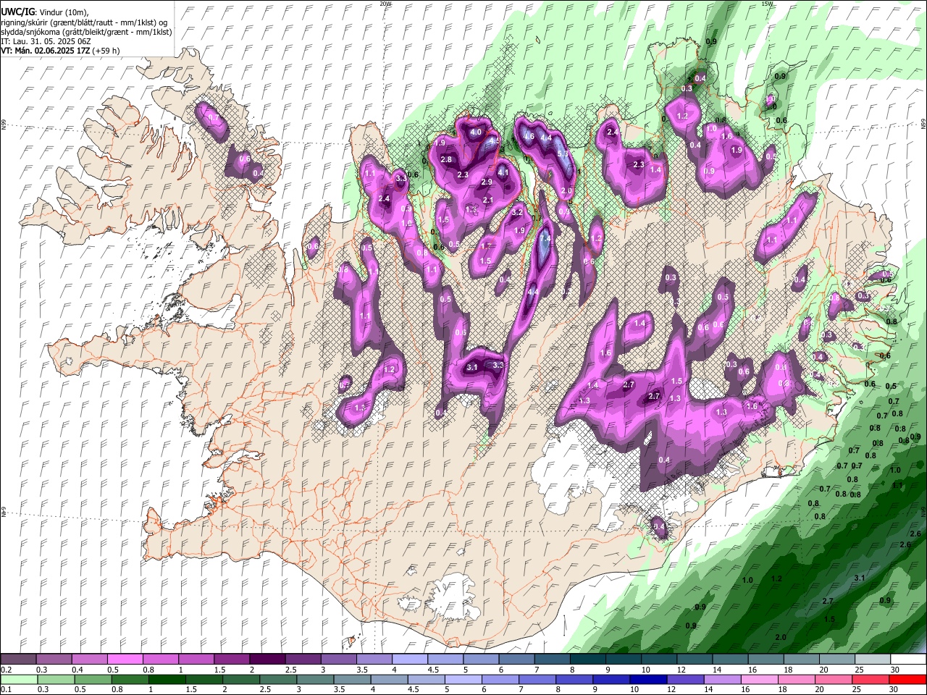This screenshot has width=927, height=695.
Task: Click the 3.2 value on the map
Action: pos(517,213)
